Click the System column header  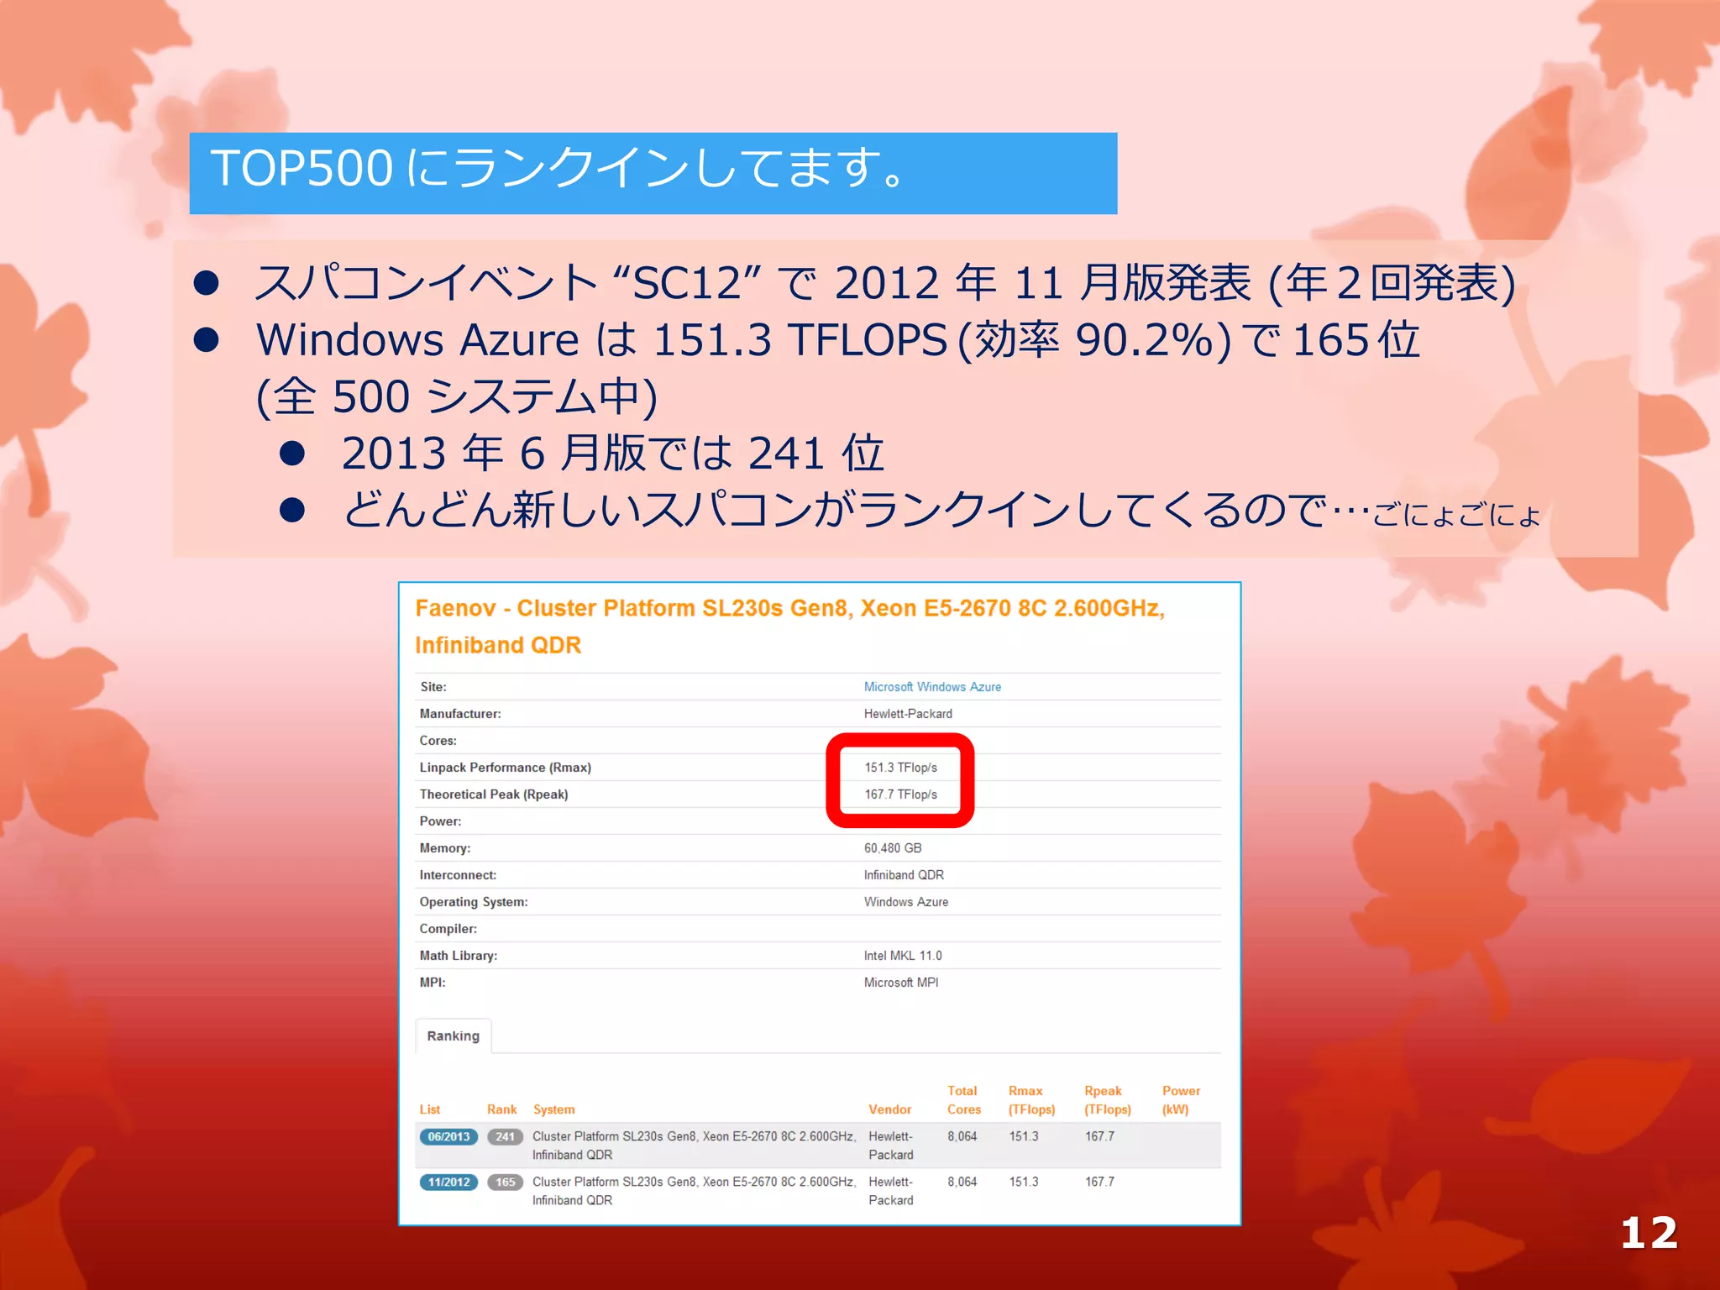click(x=554, y=1109)
